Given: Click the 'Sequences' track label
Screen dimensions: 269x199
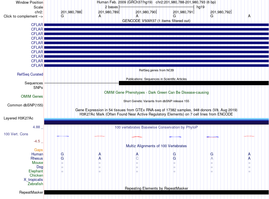Looking at the screenshot, I should pos(34,83).
